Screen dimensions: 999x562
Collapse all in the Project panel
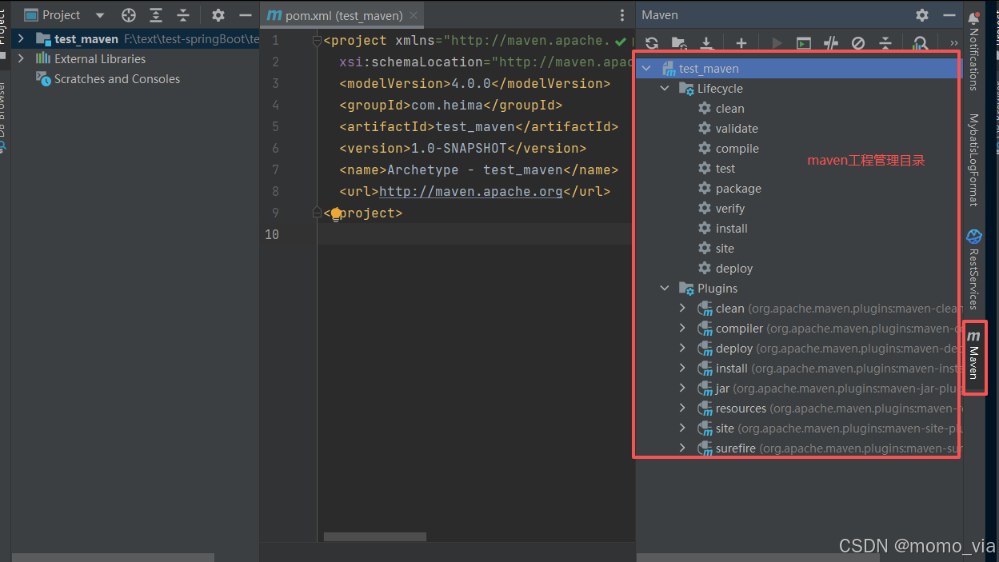183,15
